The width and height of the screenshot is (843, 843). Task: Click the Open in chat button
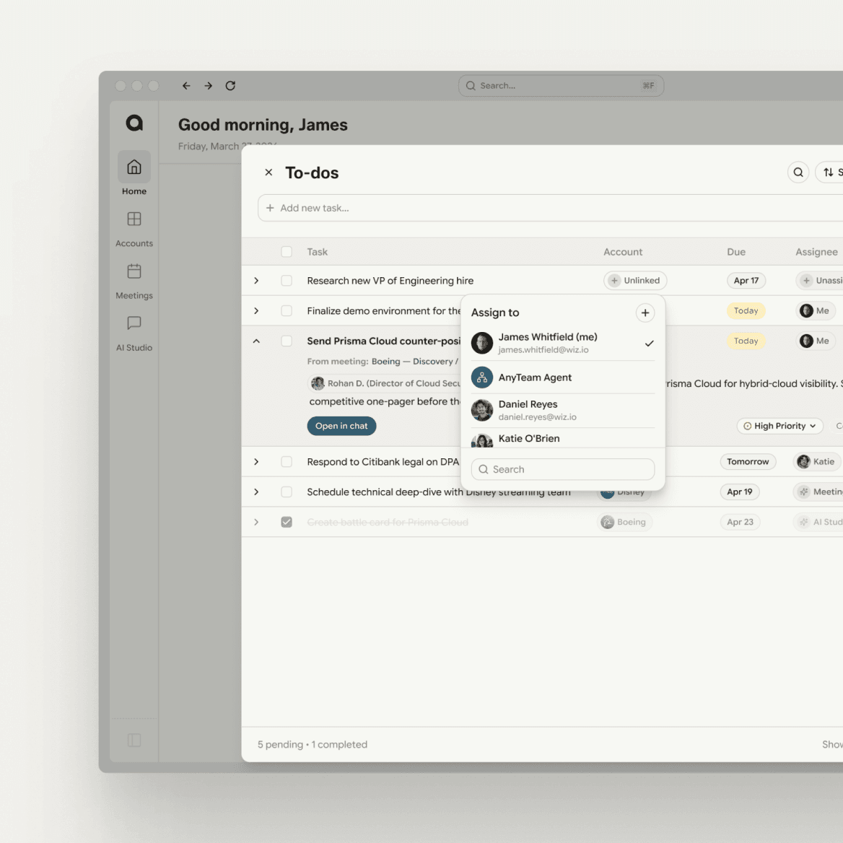tap(341, 426)
